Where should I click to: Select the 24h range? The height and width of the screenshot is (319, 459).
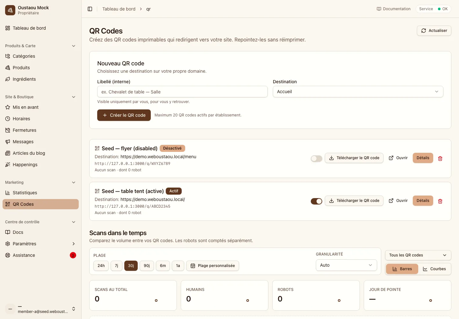tap(101, 266)
